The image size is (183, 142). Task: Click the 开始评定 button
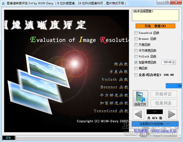coord(164,94)
